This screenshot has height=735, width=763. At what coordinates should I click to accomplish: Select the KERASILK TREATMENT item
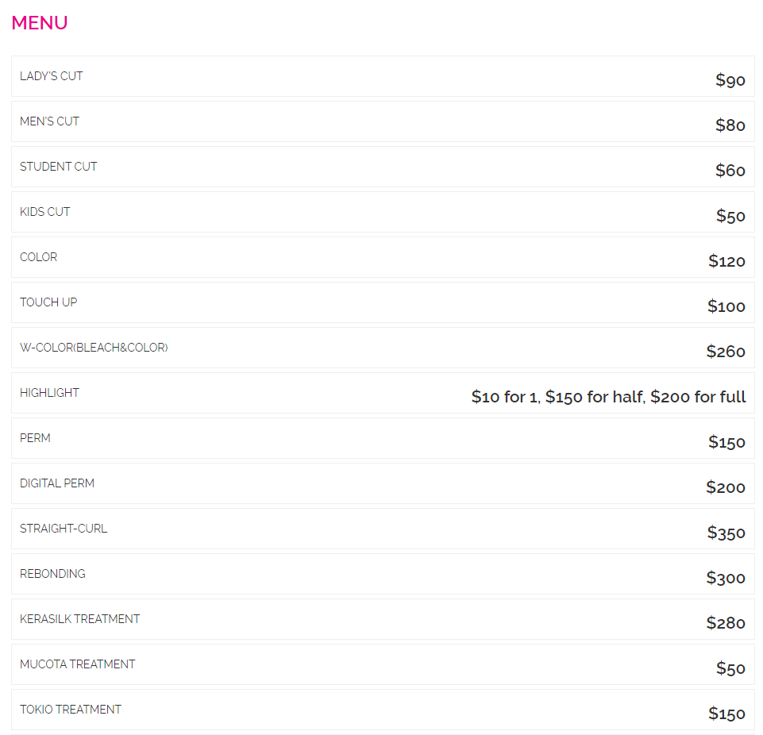click(80, 619)
